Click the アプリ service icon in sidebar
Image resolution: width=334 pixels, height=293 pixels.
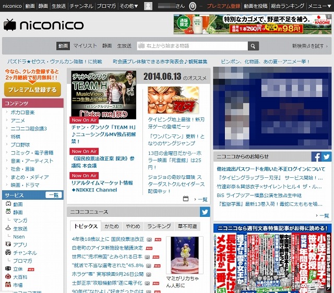pyautogui.click(x=8, y=244)
